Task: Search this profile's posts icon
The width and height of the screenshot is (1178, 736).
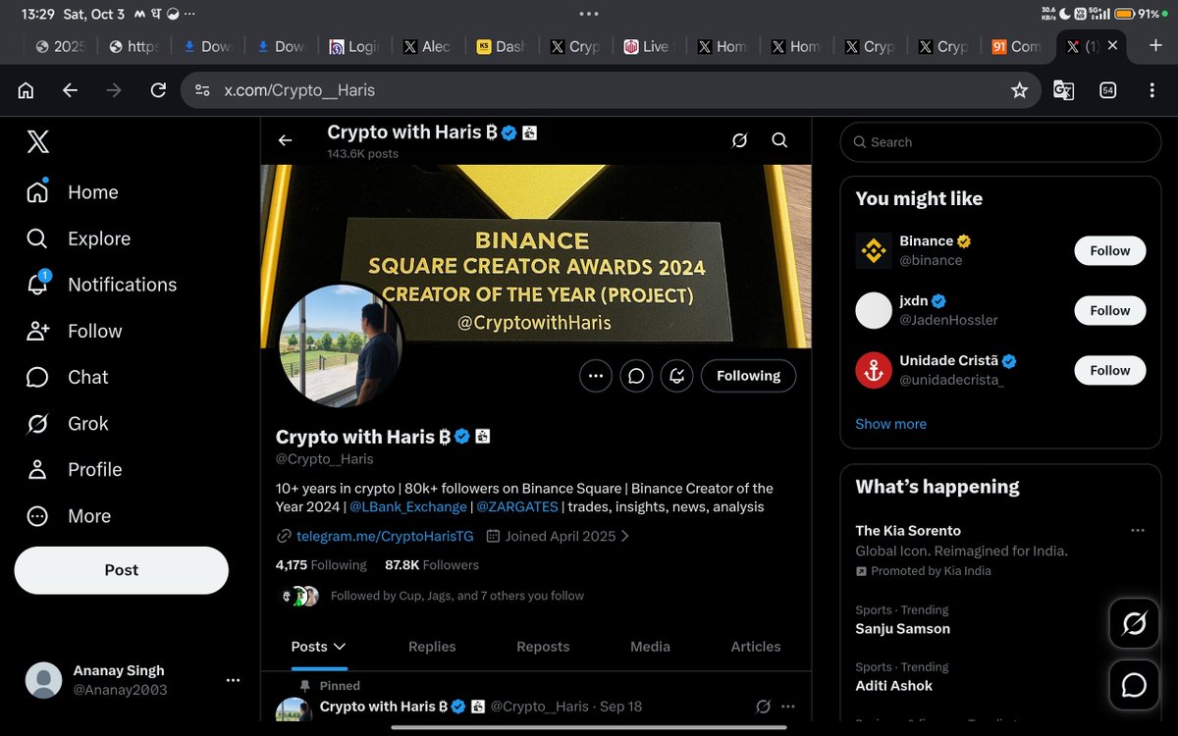Action: pyautogui.click(x=779, y=140)
